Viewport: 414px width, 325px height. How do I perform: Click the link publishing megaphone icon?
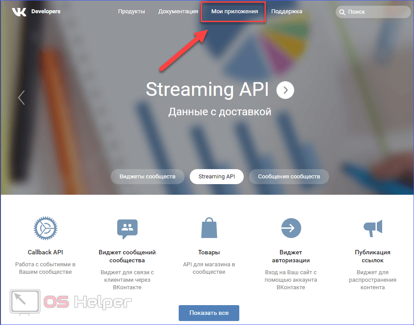tap(372, 228)
